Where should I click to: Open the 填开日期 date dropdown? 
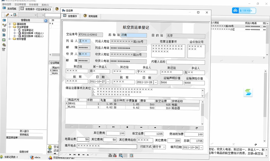coord(201,148)
